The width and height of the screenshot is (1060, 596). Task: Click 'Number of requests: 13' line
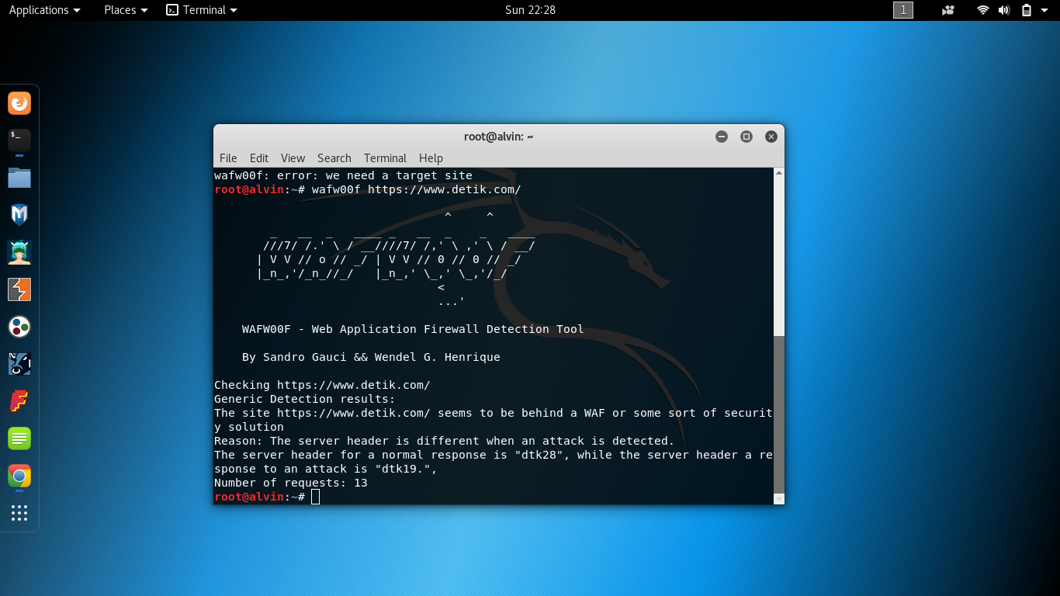click(291, 483)
